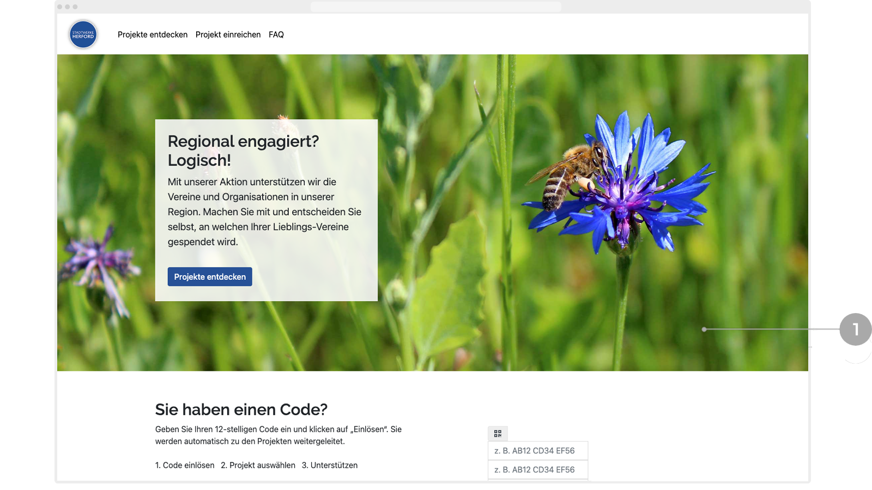Select the browser address bar

click(x=436, y=7)
